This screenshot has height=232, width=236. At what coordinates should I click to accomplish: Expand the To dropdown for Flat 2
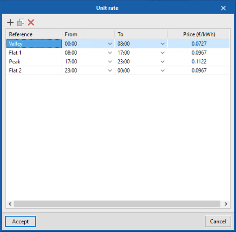click(x=162, y=70)
